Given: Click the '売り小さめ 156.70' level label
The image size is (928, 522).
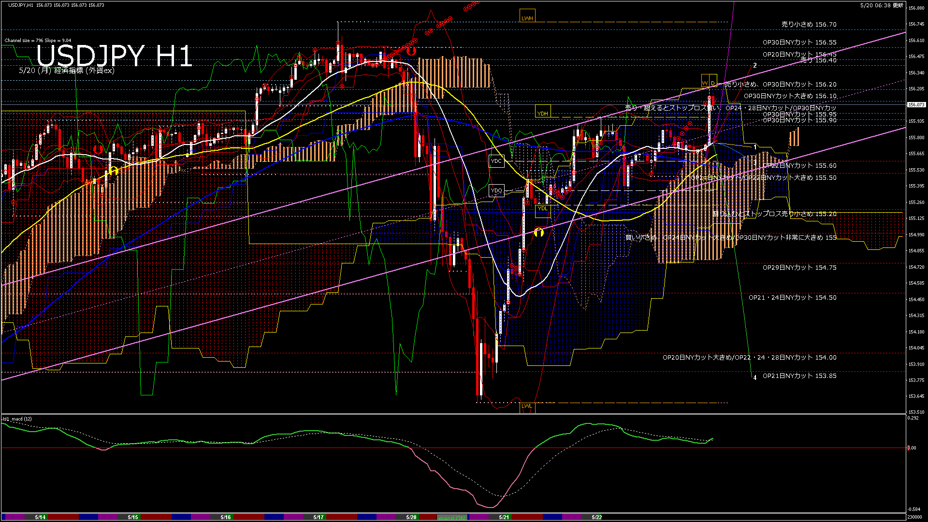Looking at the screenshot, I should pos(809,24).
